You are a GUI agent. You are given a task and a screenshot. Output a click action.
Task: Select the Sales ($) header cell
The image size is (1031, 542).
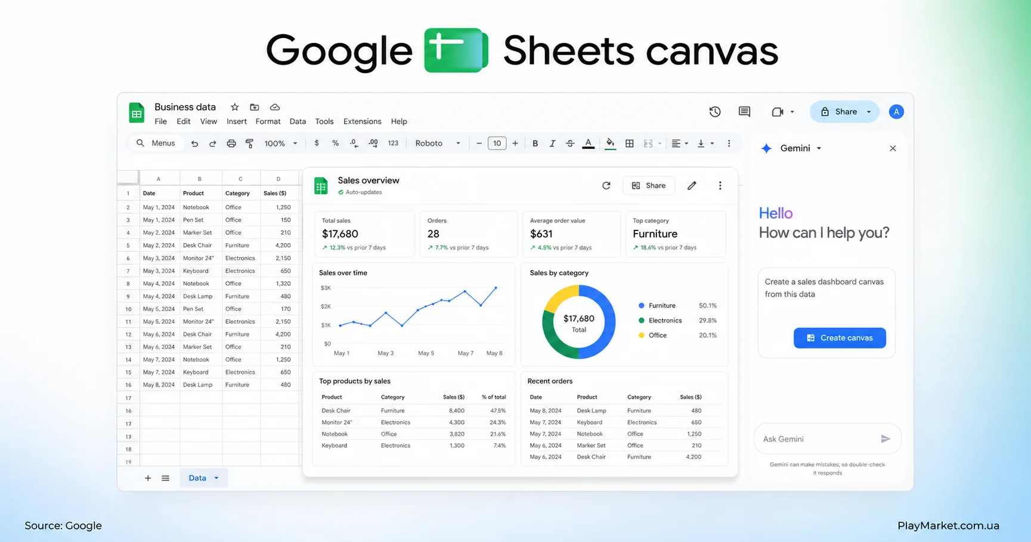(x=278, y=194)
